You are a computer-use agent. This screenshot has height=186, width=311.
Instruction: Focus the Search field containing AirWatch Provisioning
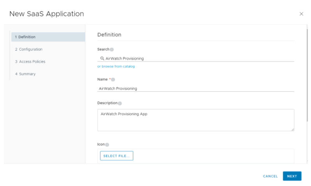[199, 58]
